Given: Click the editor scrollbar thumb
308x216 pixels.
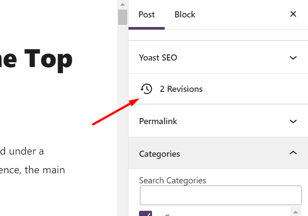Looking at the screenshot, I should click(122, 17).
